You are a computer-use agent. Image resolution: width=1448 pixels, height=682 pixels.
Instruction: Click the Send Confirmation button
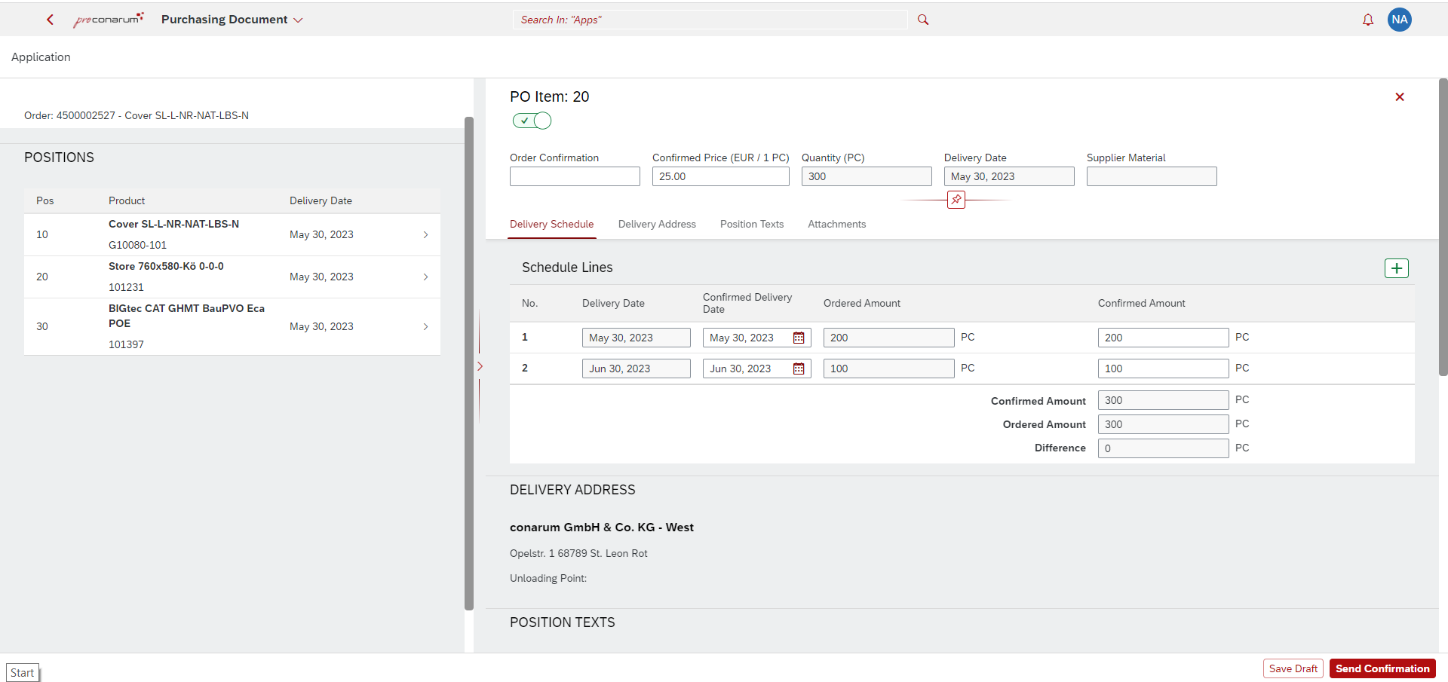tap(1382, 668)
